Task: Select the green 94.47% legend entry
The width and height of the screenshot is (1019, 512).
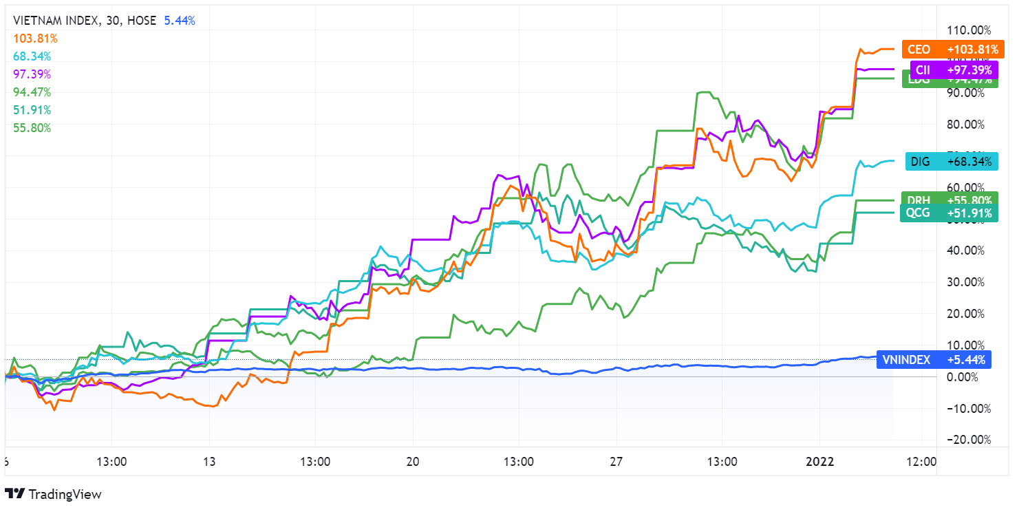Action: click(30, 92)
